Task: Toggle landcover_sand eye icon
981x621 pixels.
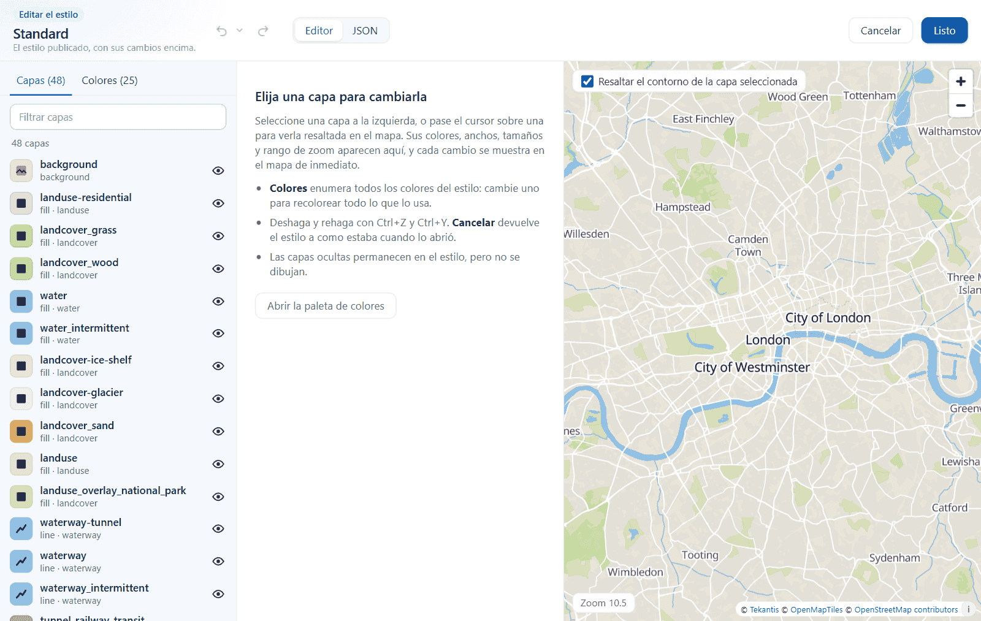Action: (x=218, y=432)
